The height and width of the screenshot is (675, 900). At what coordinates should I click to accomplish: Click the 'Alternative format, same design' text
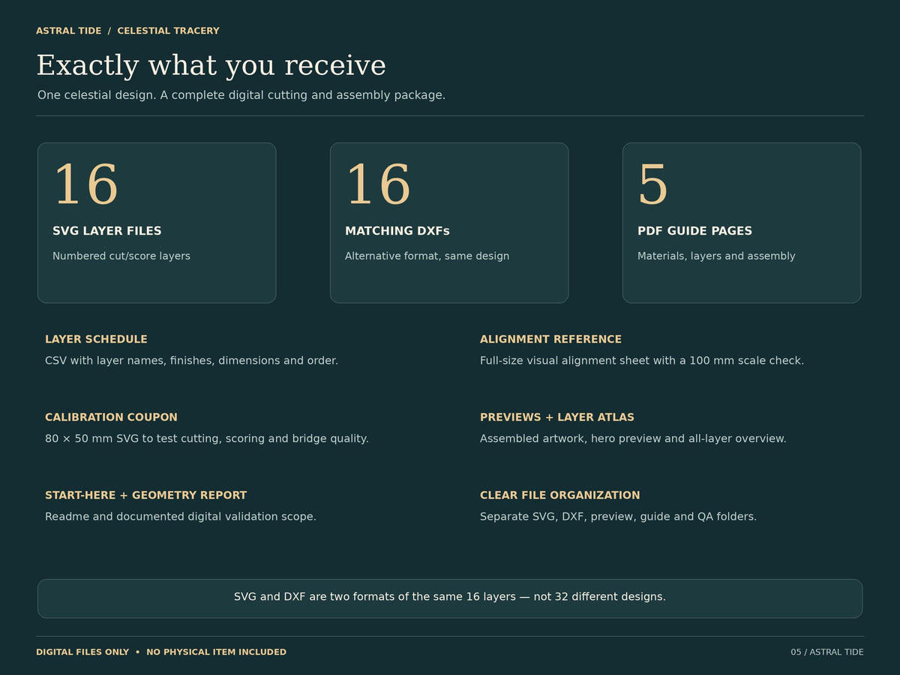coord(427,256)
